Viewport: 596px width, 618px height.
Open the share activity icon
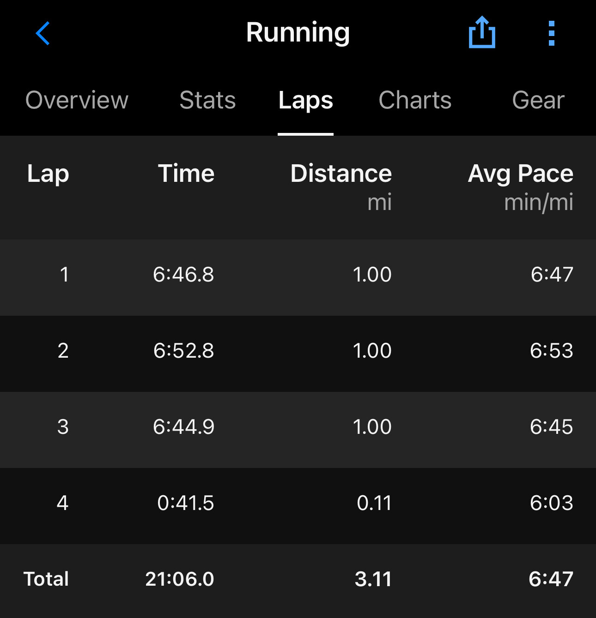482,32
